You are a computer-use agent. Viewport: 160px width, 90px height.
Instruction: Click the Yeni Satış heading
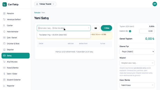click(41, 18)
